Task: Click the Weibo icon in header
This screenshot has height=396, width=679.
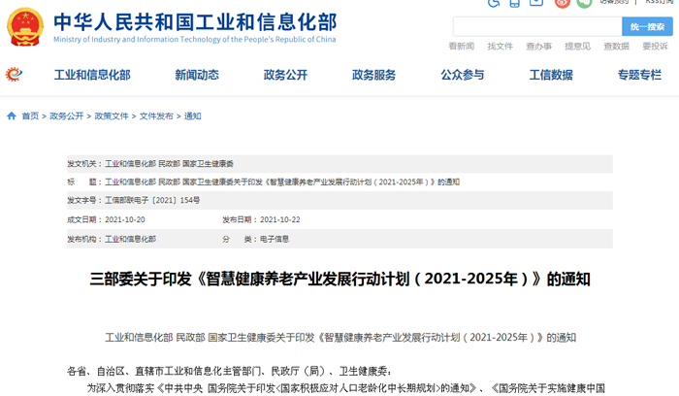Action: (563, 3)
